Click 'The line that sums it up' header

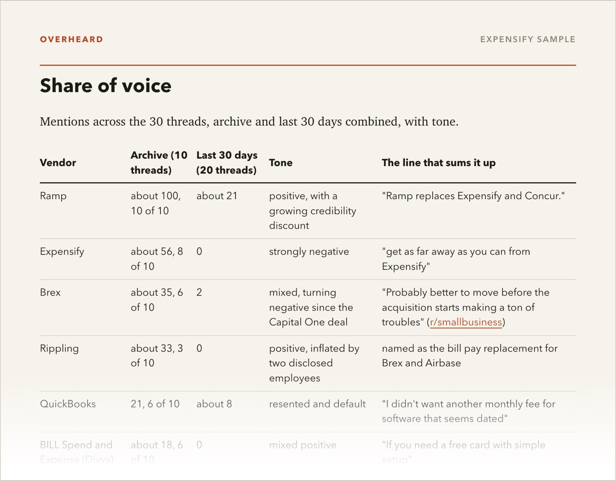coord(439,162)
